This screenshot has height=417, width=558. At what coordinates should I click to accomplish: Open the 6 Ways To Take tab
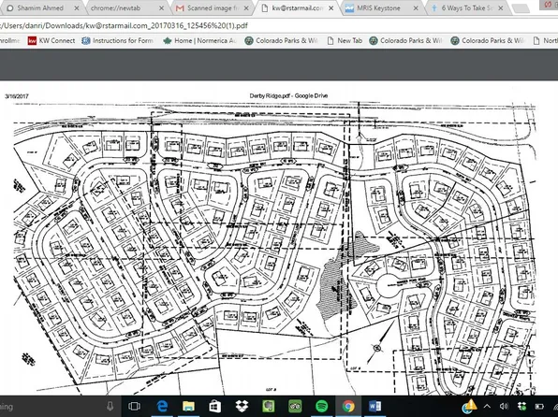467,7
